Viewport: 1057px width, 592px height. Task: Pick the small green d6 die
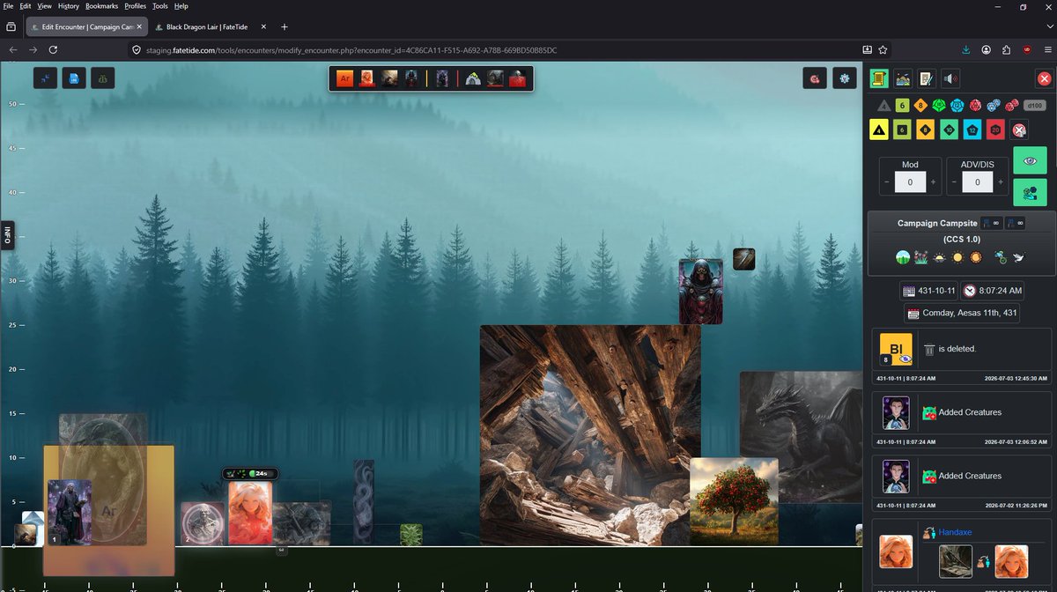(x=902, y=106)
